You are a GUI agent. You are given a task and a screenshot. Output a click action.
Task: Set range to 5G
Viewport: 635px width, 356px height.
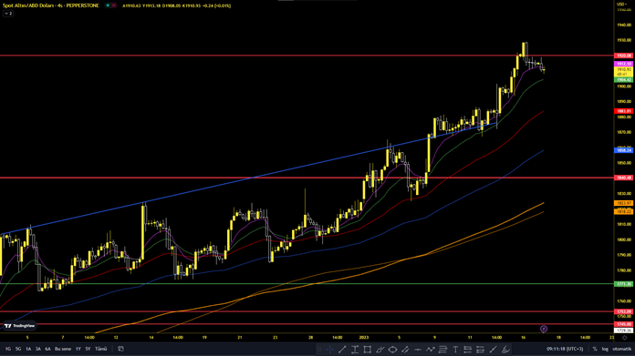tap(18, 349)
